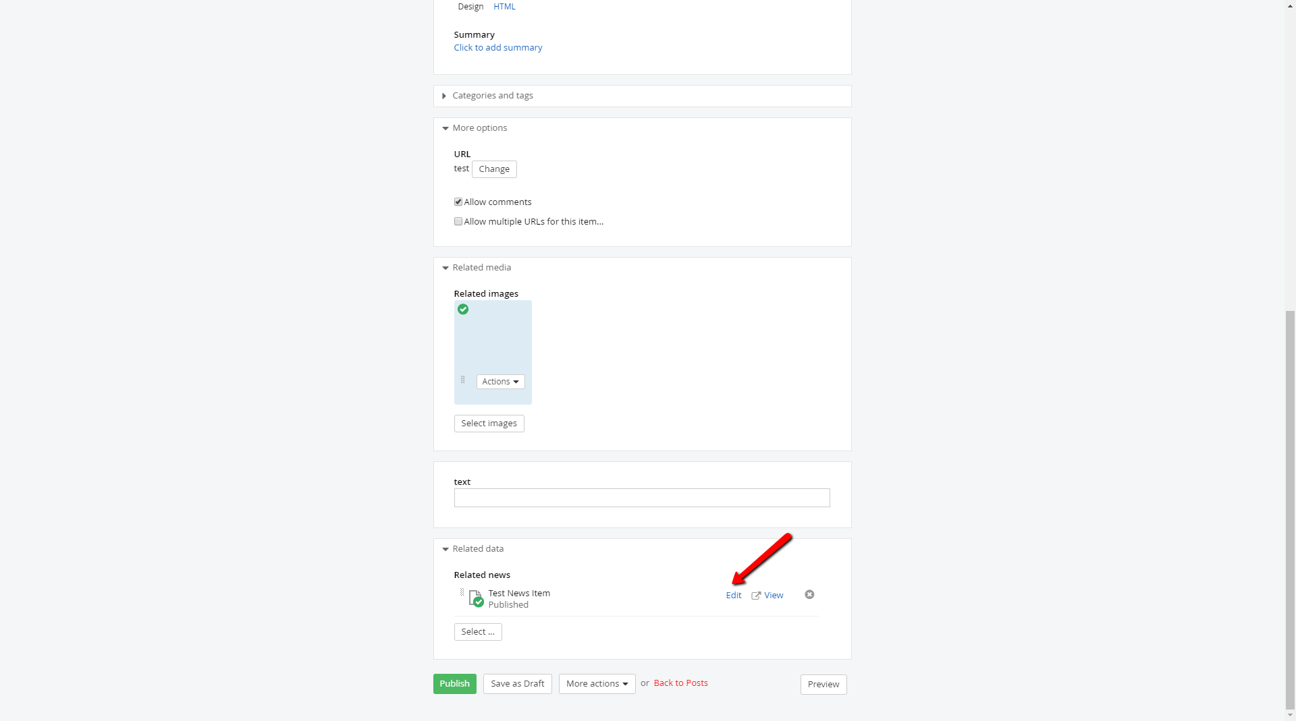The height and width of the screenshot is (721, 1296).
Task: Click the Select ... button under Related news
Action: tap(478, 632)
